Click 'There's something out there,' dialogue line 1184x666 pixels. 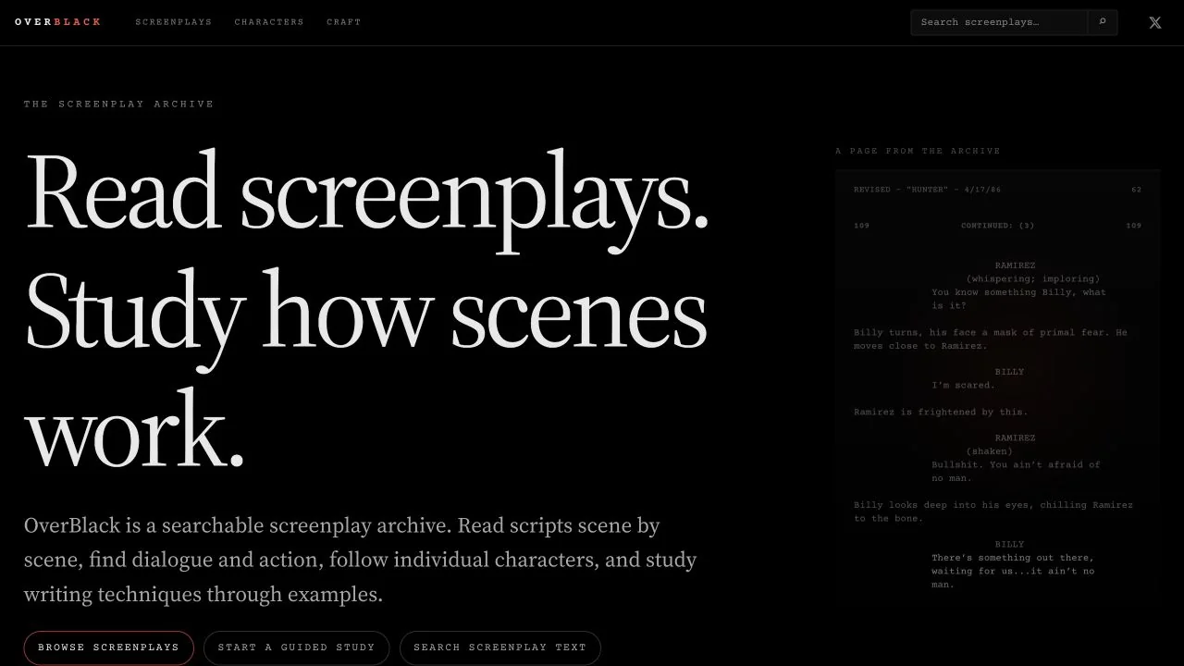tap(1013, 558)
